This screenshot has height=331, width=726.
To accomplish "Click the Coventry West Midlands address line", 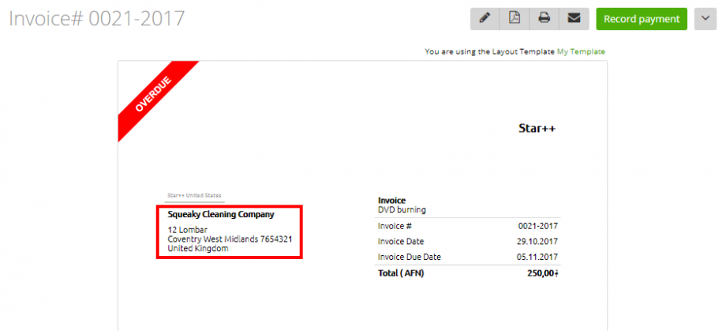I will point(230,239).
